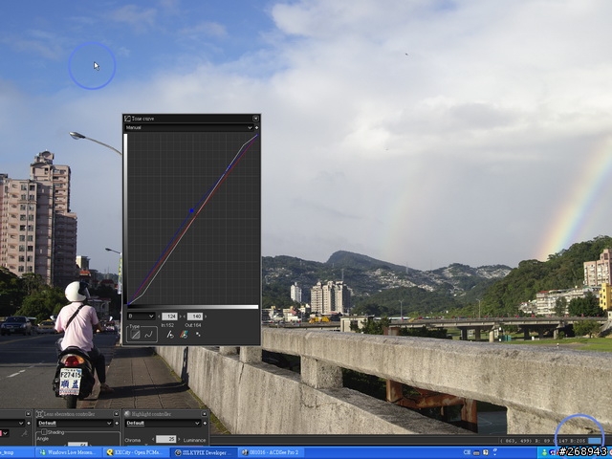
Task: Click the add-preset icon in the leftmost bottom panel
Action: pos(29,423)
